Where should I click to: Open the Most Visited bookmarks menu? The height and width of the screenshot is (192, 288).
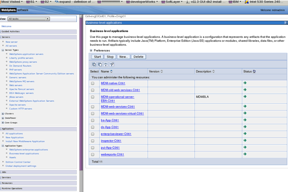click(11, 2)
